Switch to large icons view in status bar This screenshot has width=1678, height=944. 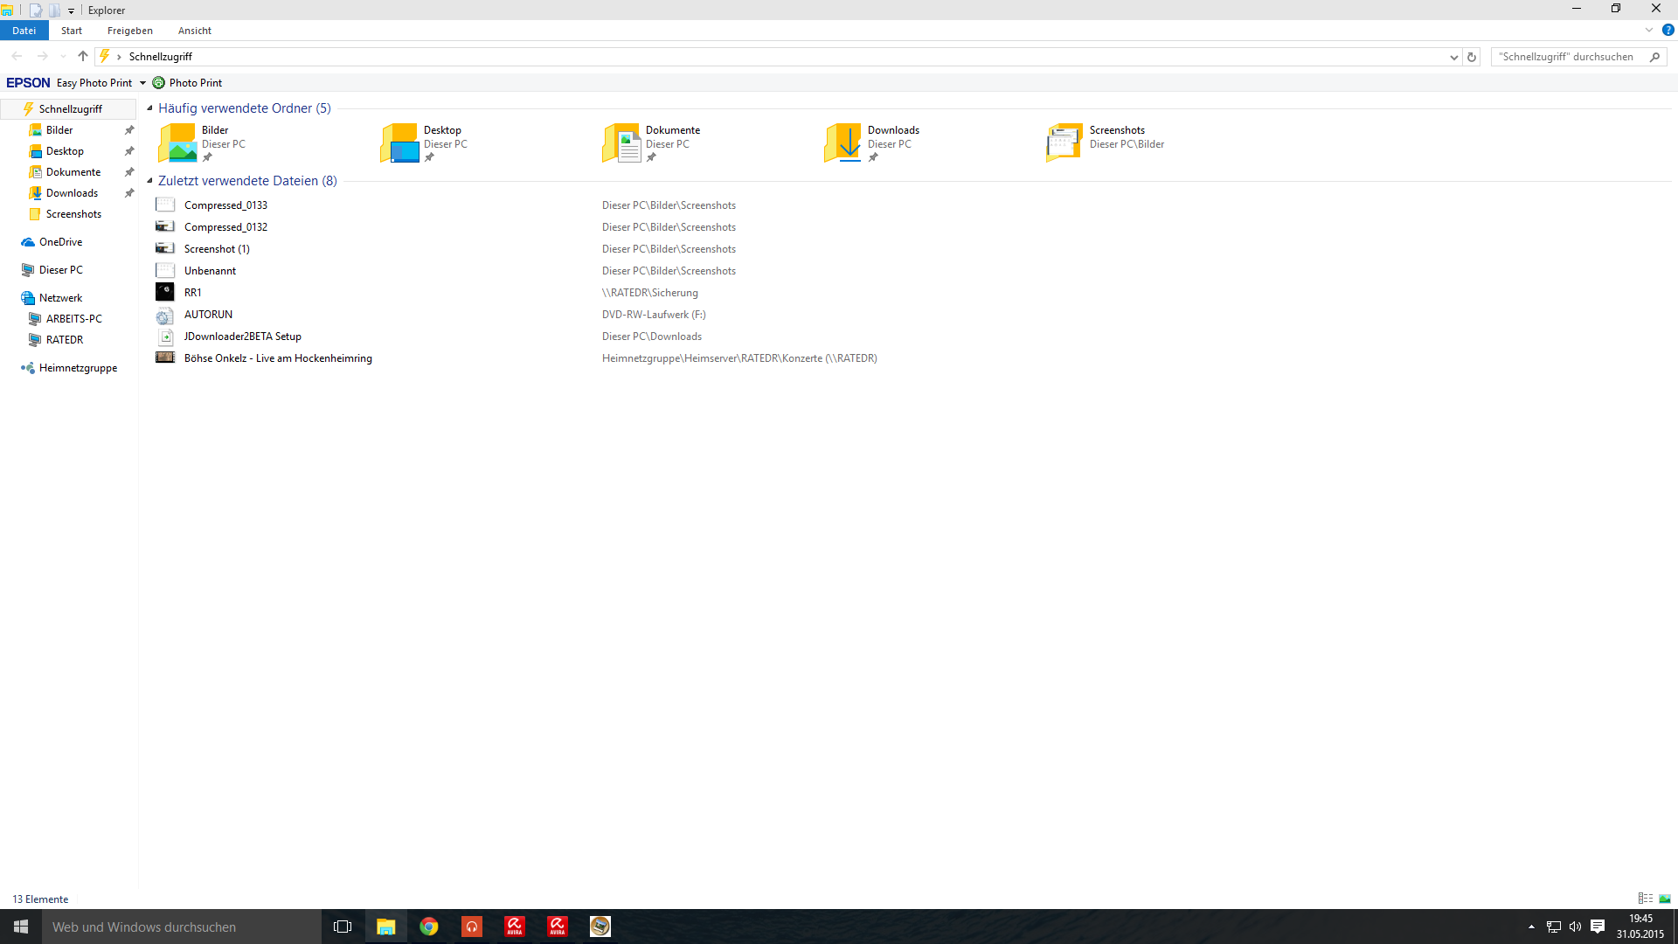(1665, 899)
